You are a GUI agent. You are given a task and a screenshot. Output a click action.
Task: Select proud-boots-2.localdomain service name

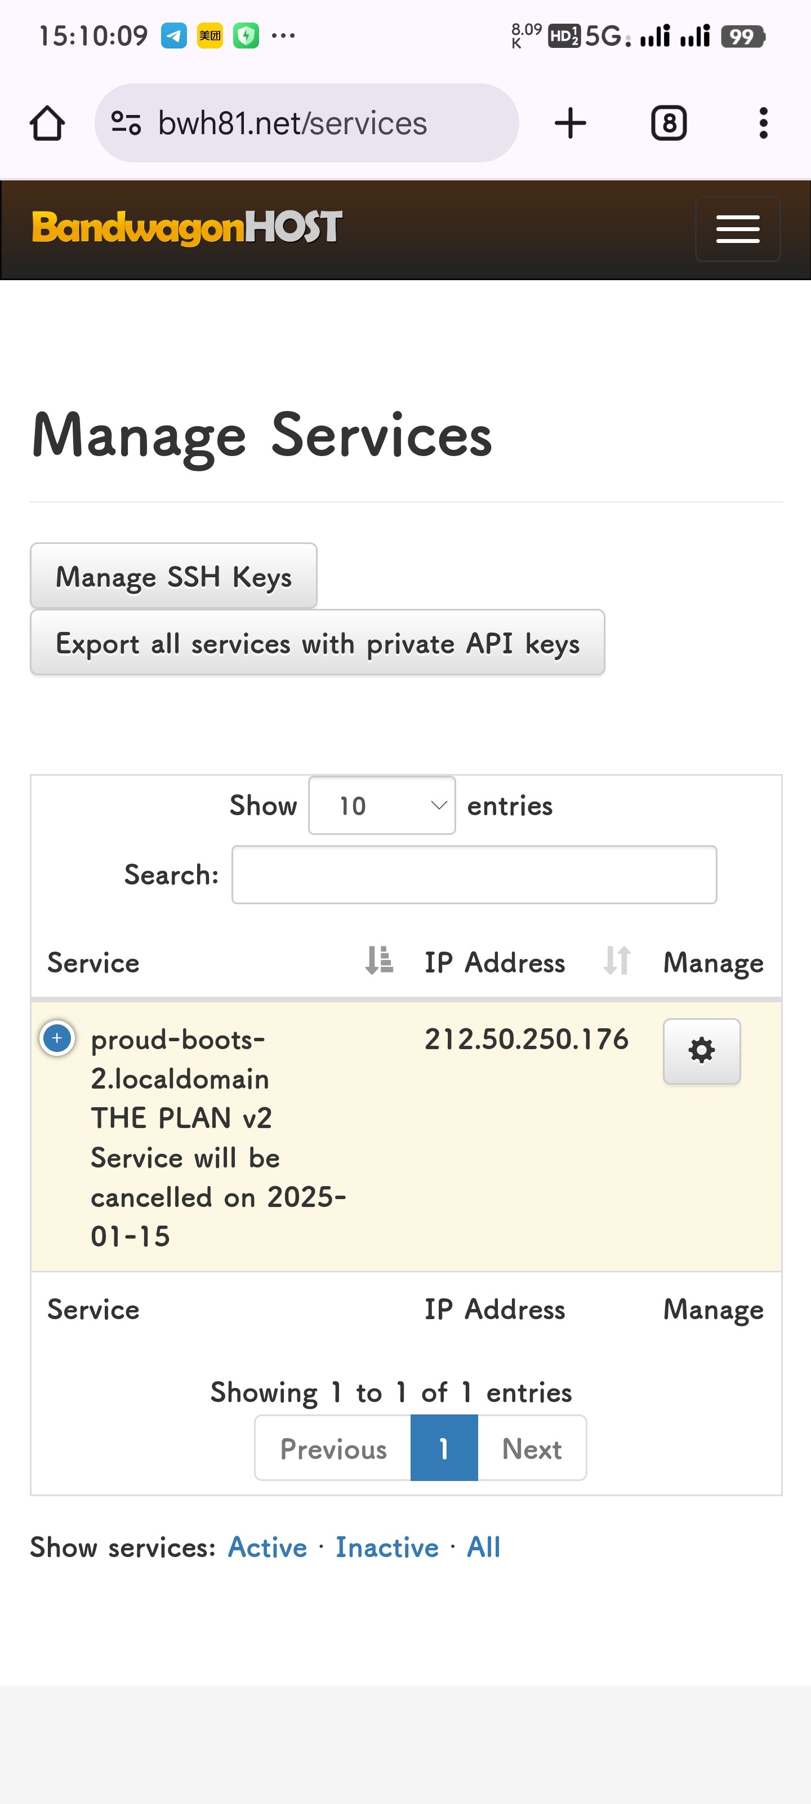pyautogui.click(x=180, y=1059)
